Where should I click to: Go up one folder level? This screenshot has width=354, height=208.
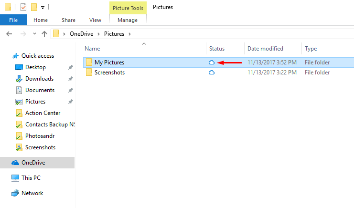pyautogui.click(x=44, y=34)
